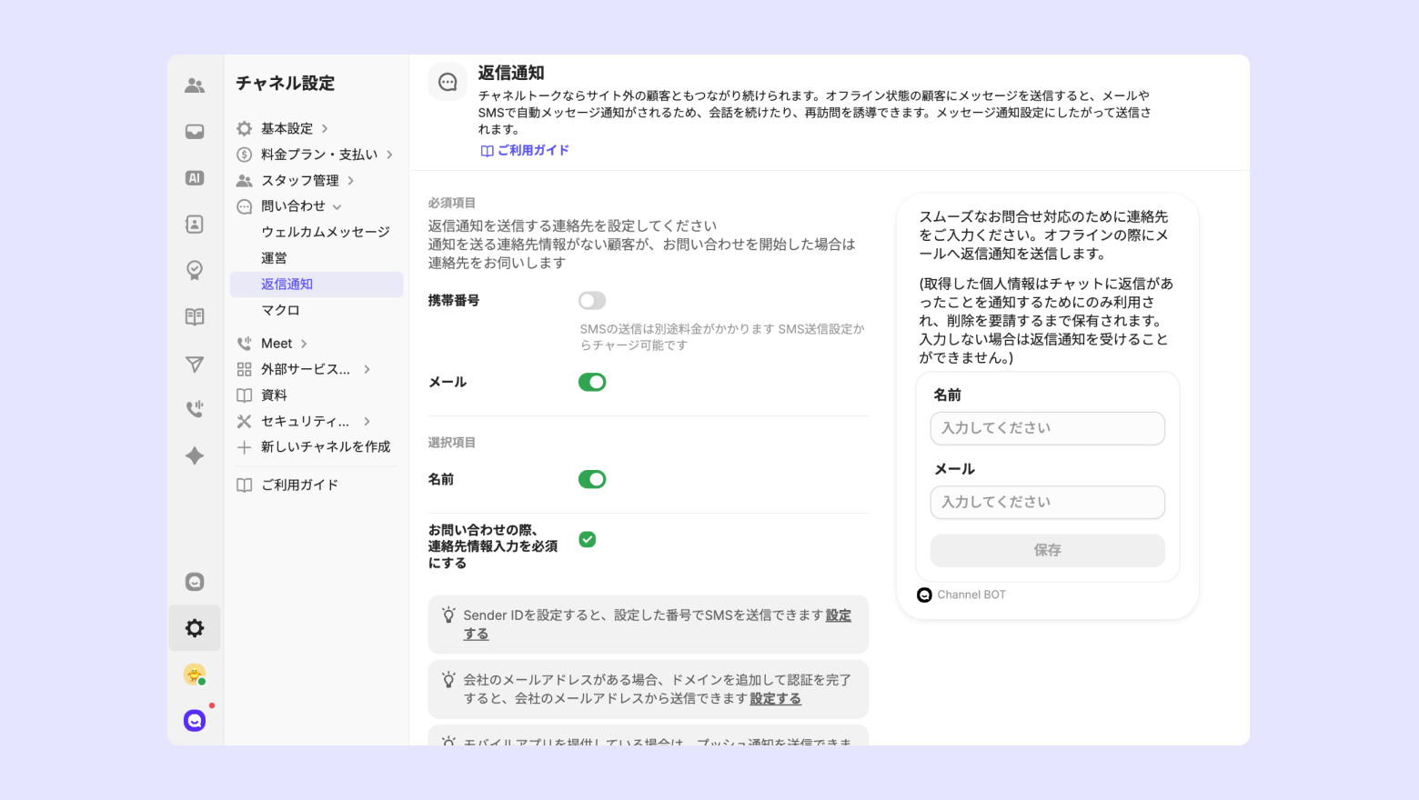Open the team chat people icon
This screenshot has height=800, width=1419.
(195, 85)
